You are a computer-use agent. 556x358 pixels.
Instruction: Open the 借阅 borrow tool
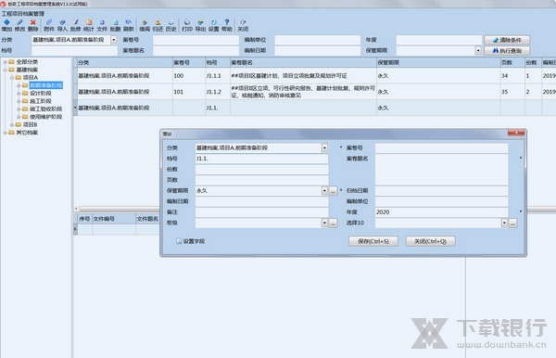[145, 26]
